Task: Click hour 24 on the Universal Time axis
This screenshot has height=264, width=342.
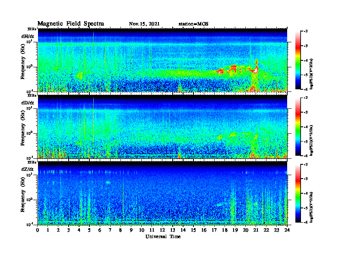Action: pyautogui.click(x=287, y=230)
